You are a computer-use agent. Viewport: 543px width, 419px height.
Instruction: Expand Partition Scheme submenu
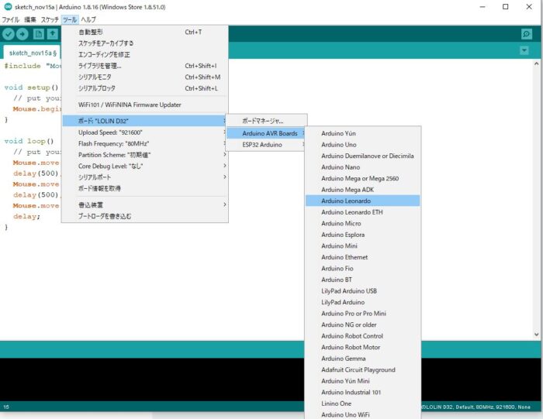[145, 155]
